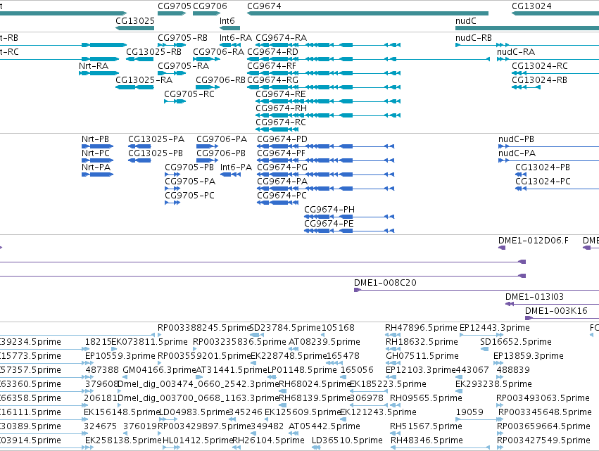Select protein CG13024-PC
This screenshot has width=599, height=451.
[x=543, y=182]
